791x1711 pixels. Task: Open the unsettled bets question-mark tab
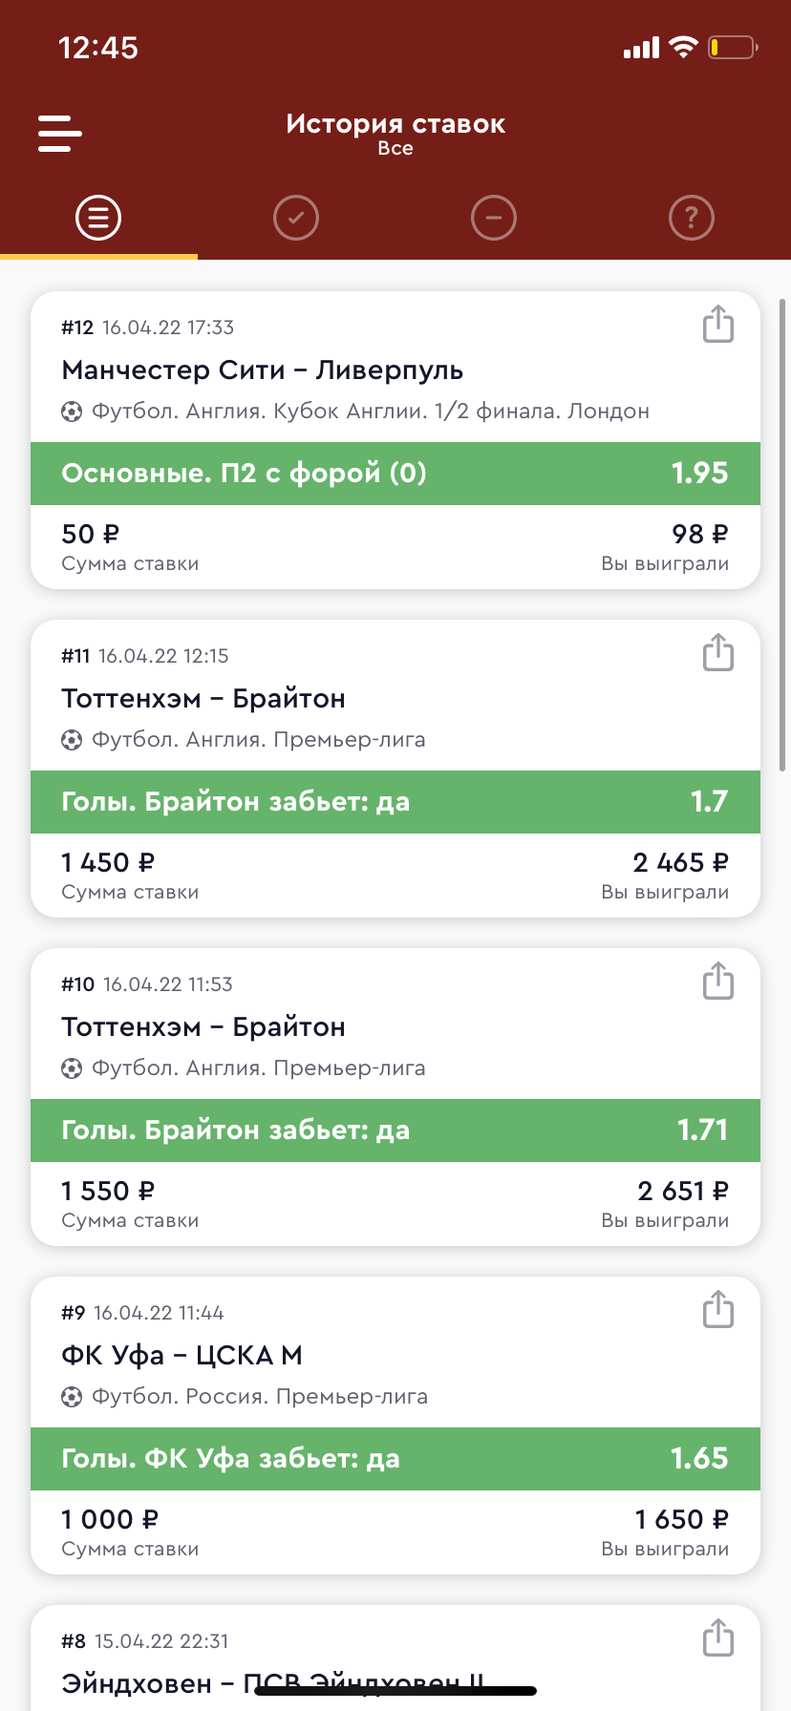pos(692,219)
